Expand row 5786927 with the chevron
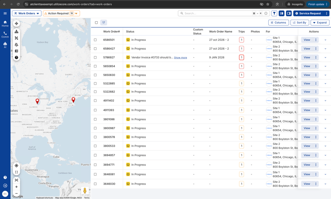The image size is (331, 199). coord(325,58)
